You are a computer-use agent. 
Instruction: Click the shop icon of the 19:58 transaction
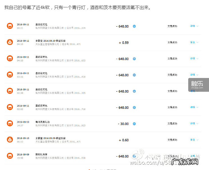coord(10,156)
